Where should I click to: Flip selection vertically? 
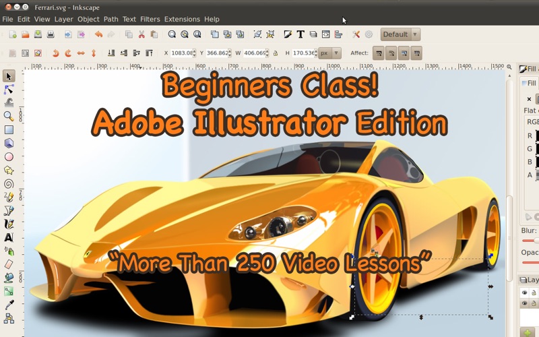94,53
